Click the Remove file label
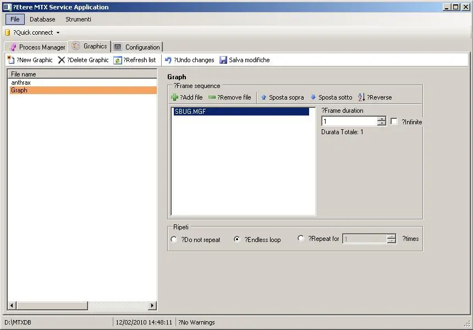This screenshot has width=473, height=330. (x=234, y=97)
